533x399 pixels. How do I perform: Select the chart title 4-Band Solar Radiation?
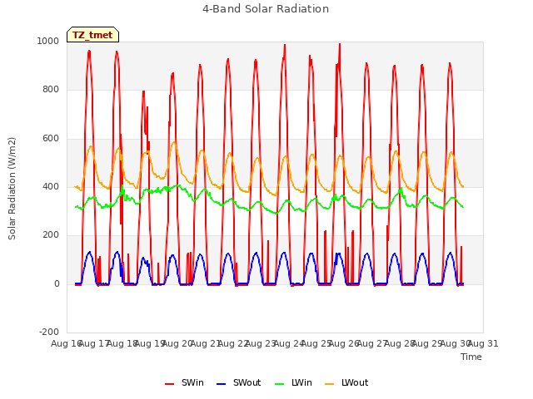click(266, 9)
